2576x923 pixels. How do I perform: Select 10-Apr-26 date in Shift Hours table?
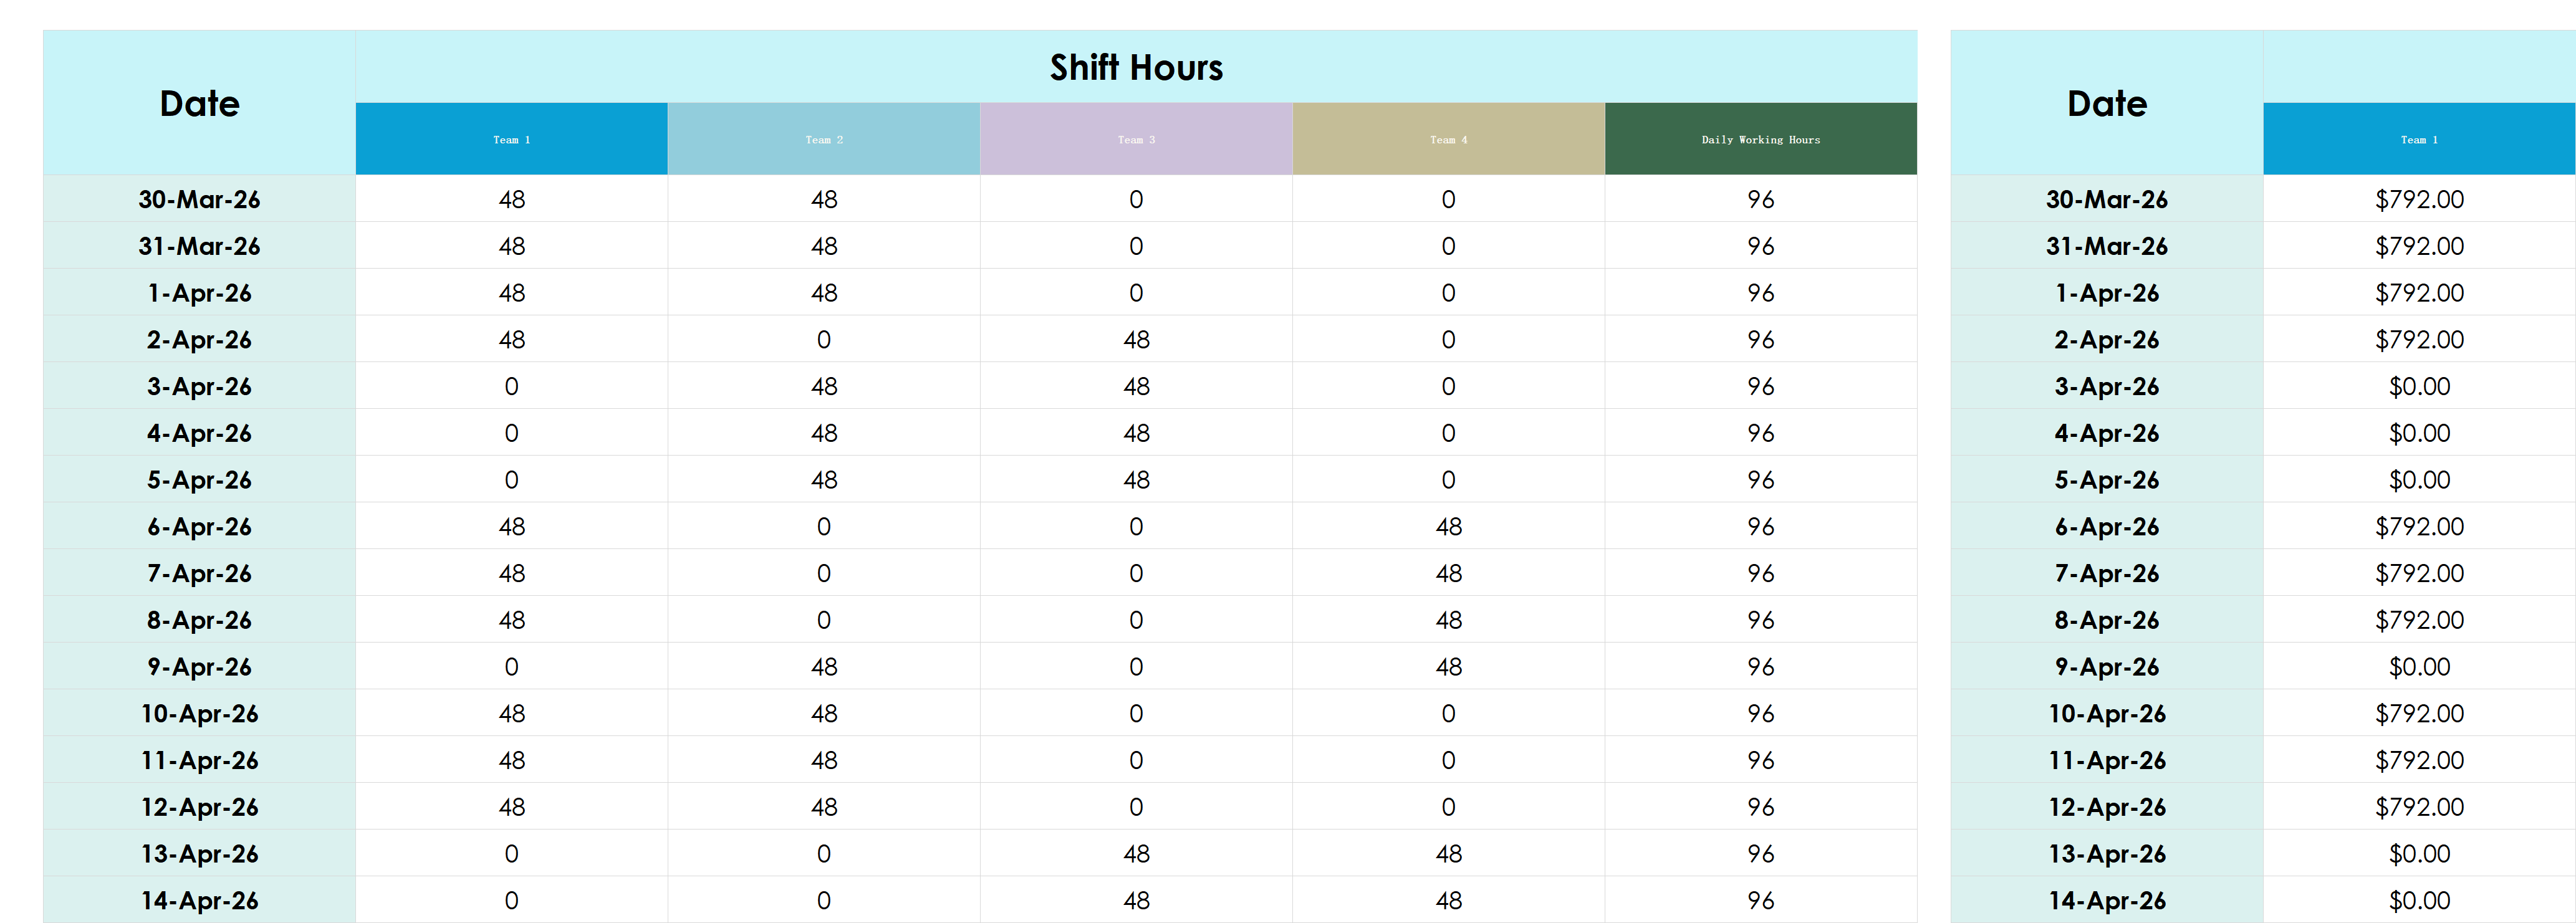[x=199, y=714]
